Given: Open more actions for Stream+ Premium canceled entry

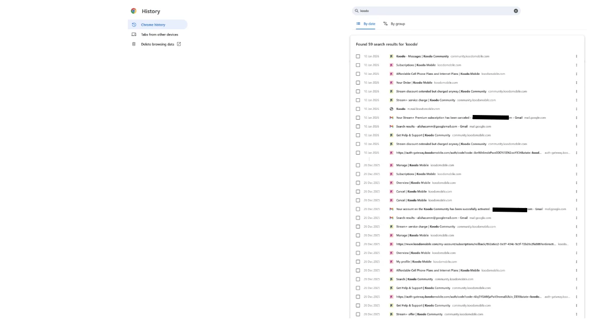Looking at the screenshot, I should click(576, 118).
